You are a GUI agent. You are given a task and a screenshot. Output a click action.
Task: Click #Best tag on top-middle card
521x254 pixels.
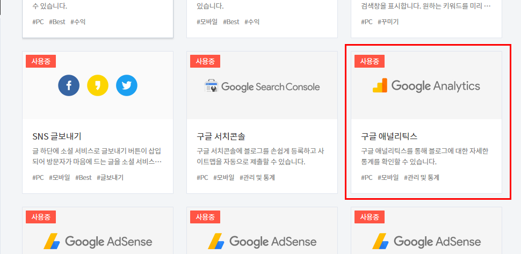point(231,22)
